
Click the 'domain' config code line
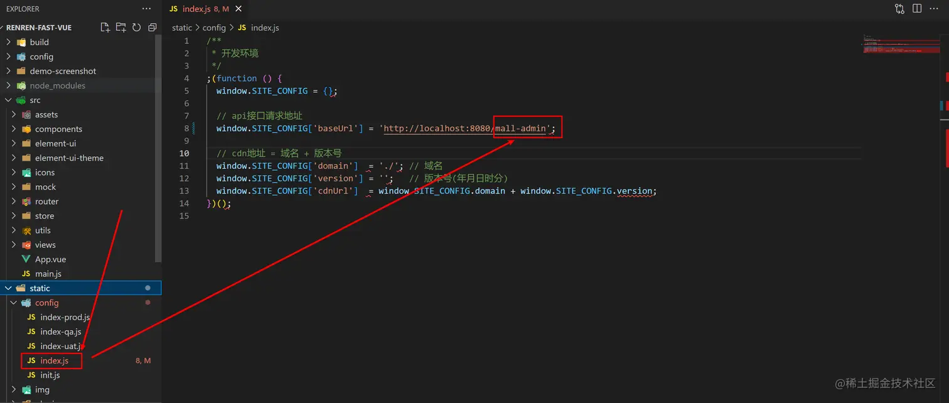(330, 166)
